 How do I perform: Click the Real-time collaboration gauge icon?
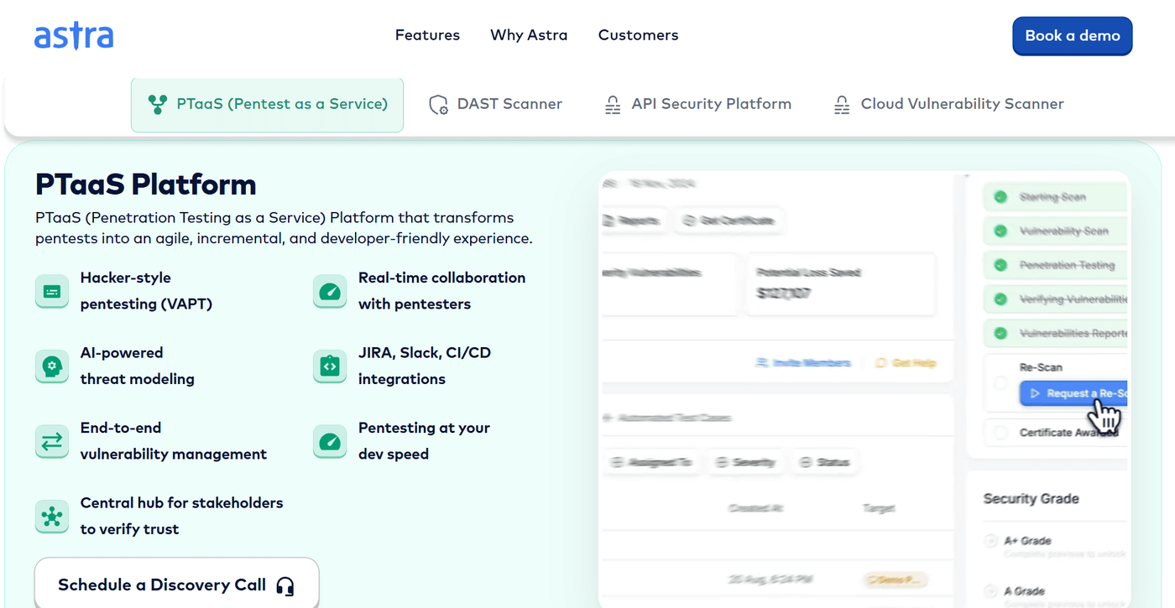tap(330, 292)
